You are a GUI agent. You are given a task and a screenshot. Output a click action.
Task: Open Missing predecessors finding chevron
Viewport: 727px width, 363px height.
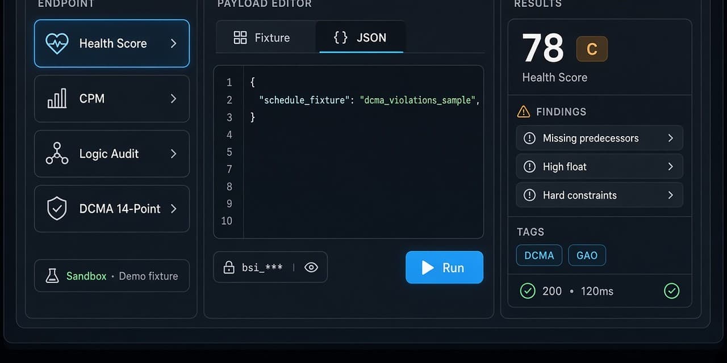click(671, 138)
